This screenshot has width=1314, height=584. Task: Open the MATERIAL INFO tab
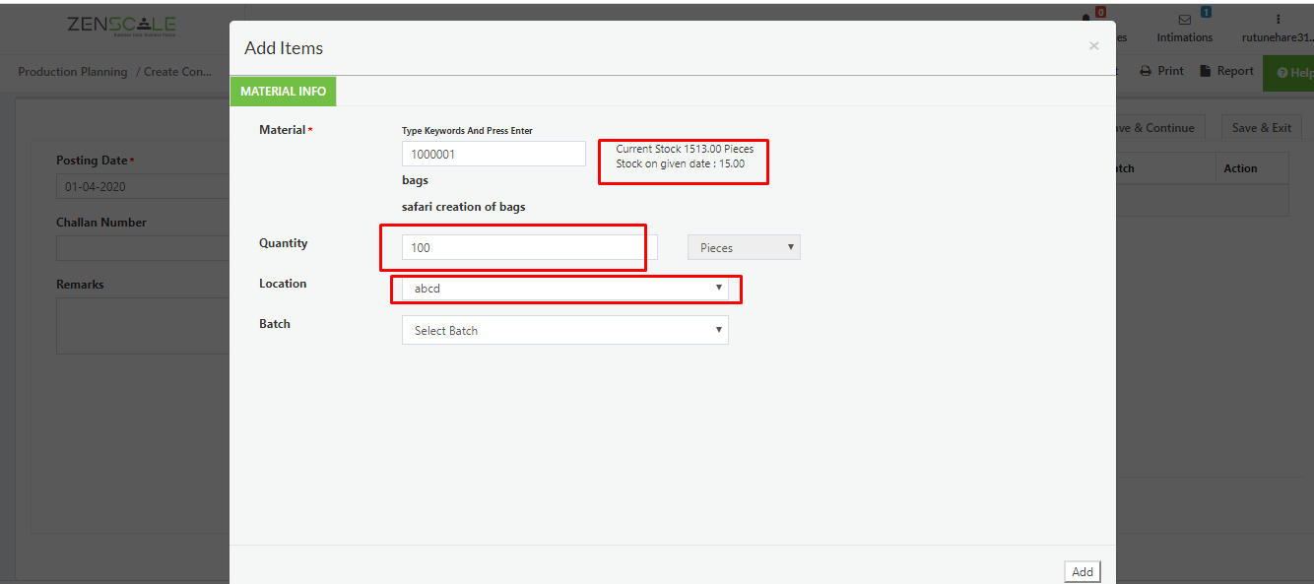pyautogui.click(x=283, y=91)
